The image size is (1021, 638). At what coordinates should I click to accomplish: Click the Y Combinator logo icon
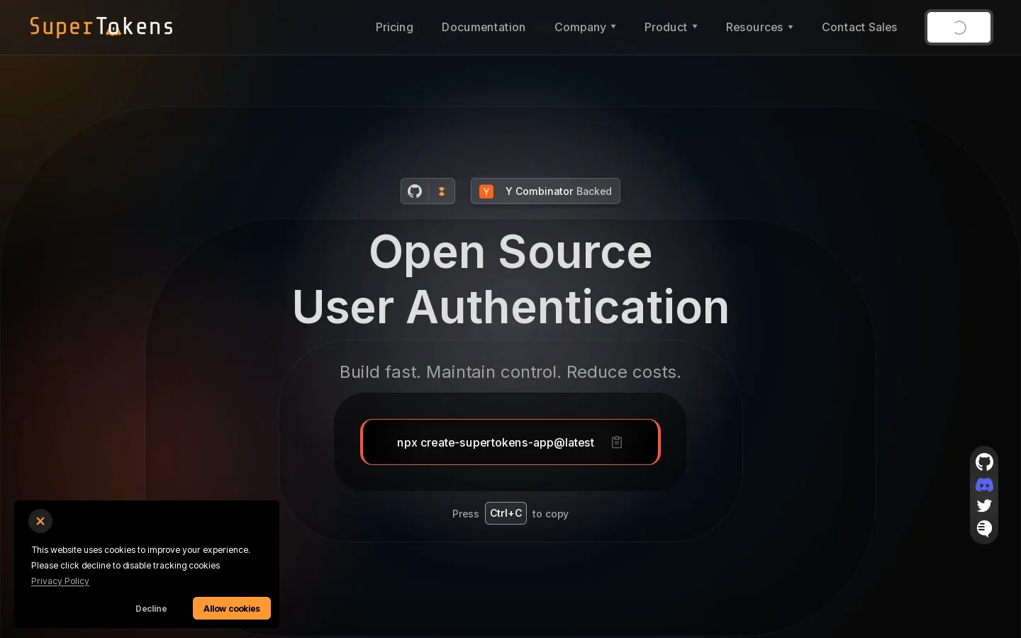pyautogui.click(x=486, y=191)
